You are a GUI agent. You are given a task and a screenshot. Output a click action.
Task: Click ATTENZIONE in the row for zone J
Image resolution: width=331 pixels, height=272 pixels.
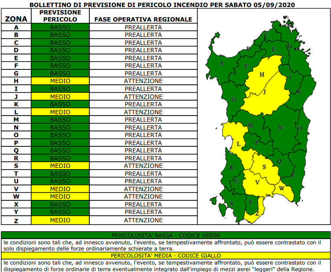coord(143,97)
